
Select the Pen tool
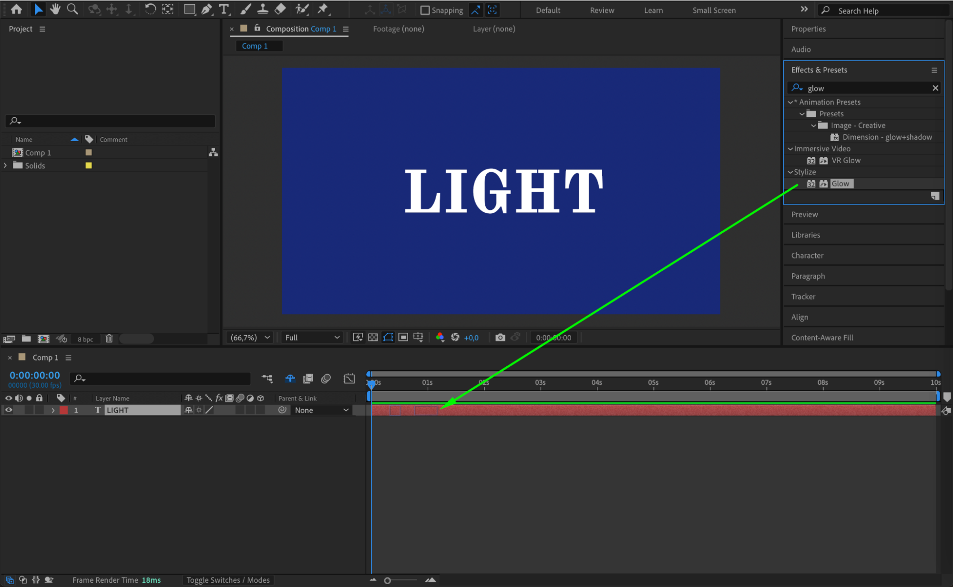pos(206,9)
